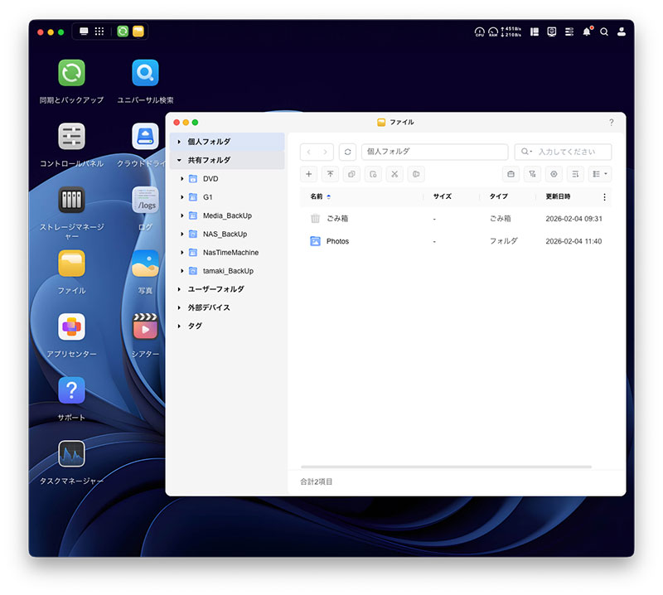The height and width of the screenshot is (595, 663).
Task: Expand the DVD shared folder
Action: pos(182,179)
